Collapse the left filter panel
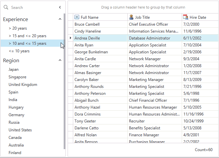Viewport: 219px width, 158px height. click(x=60, y=7)
